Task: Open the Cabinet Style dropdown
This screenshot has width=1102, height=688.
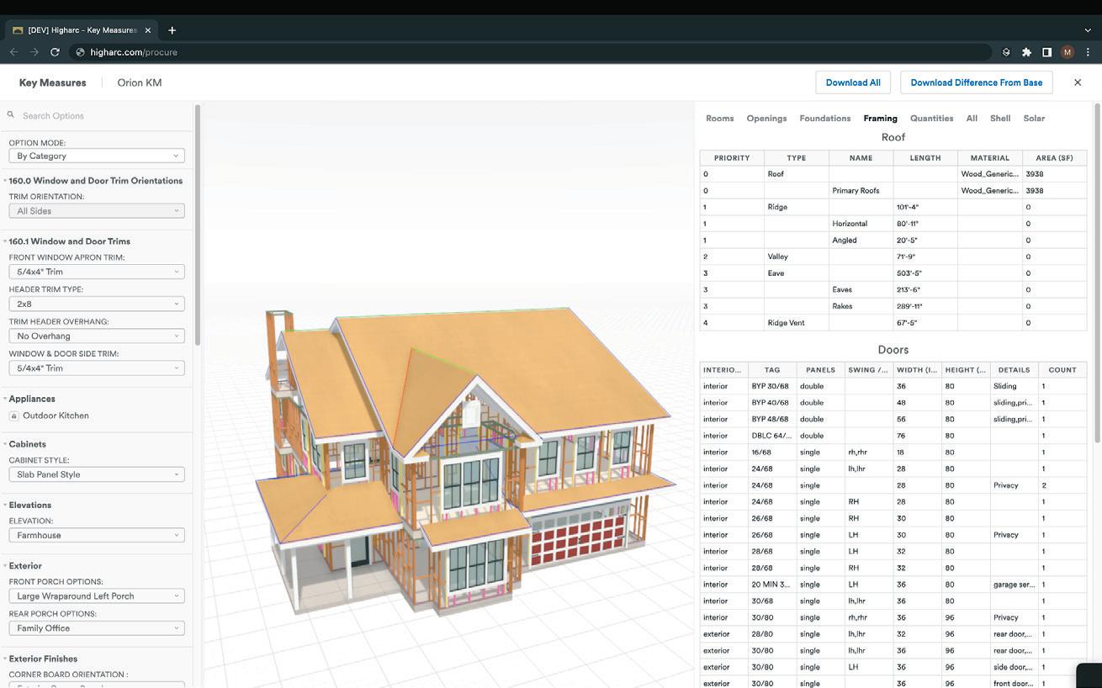Action: point(97,474)
